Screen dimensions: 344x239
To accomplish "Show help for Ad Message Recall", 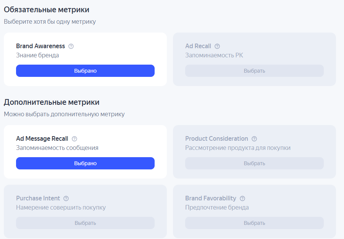I will (x=74, y=139).
